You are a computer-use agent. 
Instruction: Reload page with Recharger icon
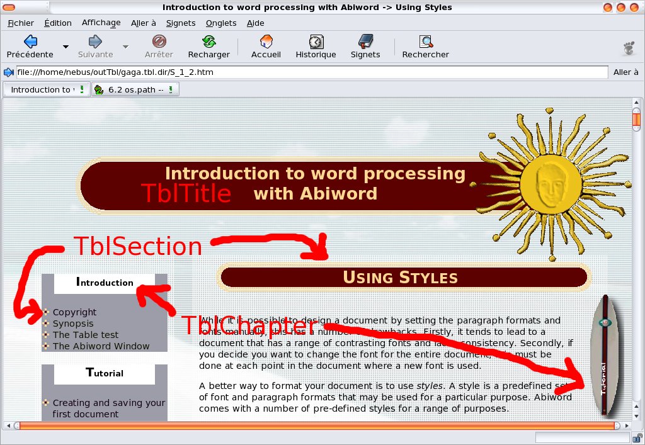coord(209,42)
